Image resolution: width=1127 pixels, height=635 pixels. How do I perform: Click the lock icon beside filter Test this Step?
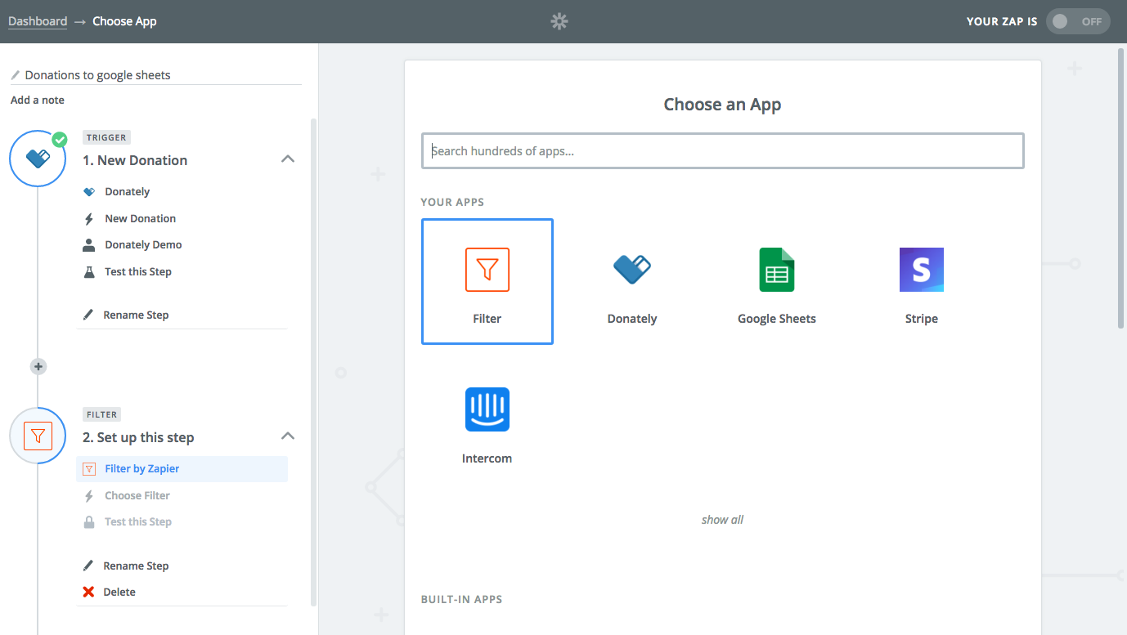[x=89, y=521]
